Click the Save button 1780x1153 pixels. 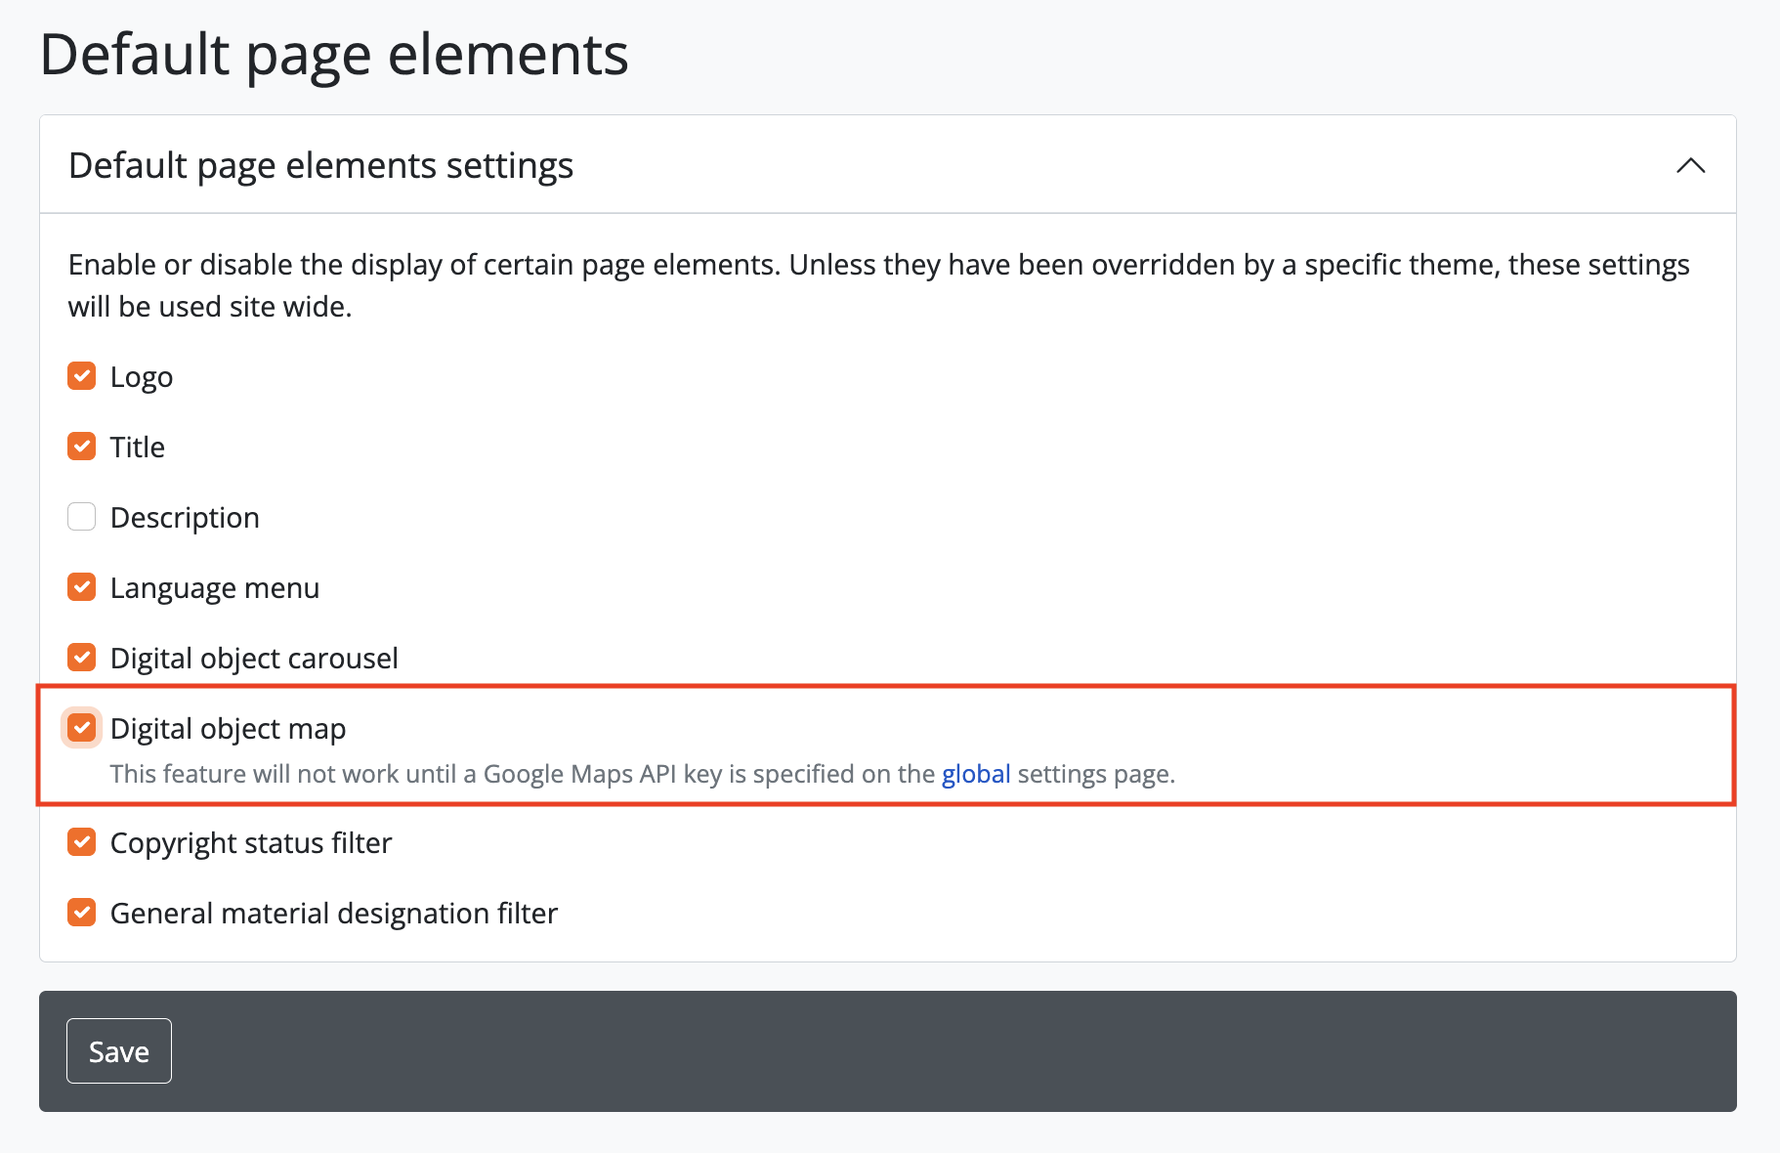coord(119,1051)
